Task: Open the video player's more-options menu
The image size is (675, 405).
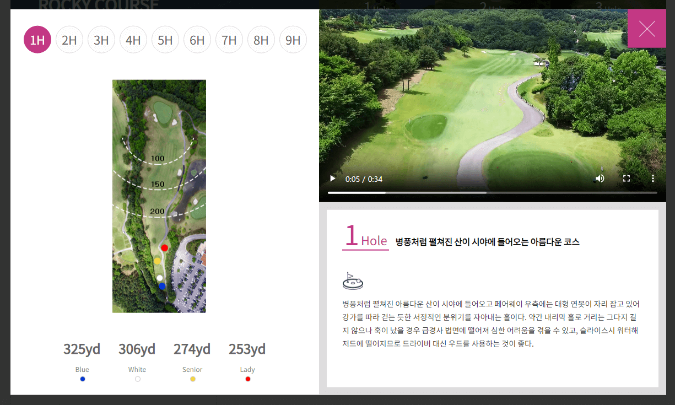Action: tap(652, 179)
